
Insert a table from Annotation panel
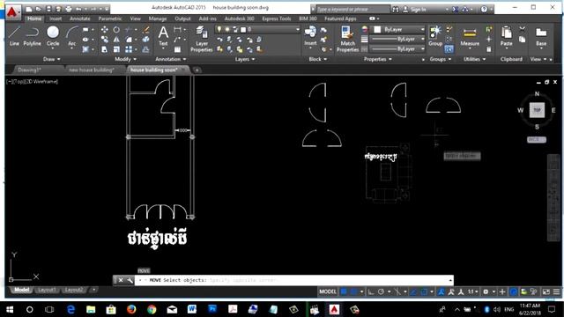(x=177, y=49)
